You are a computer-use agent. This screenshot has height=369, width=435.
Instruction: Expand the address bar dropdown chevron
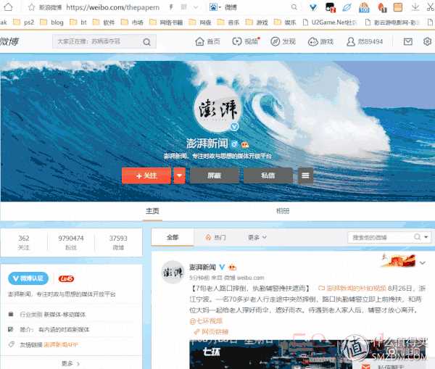click(x=196, y=7)
